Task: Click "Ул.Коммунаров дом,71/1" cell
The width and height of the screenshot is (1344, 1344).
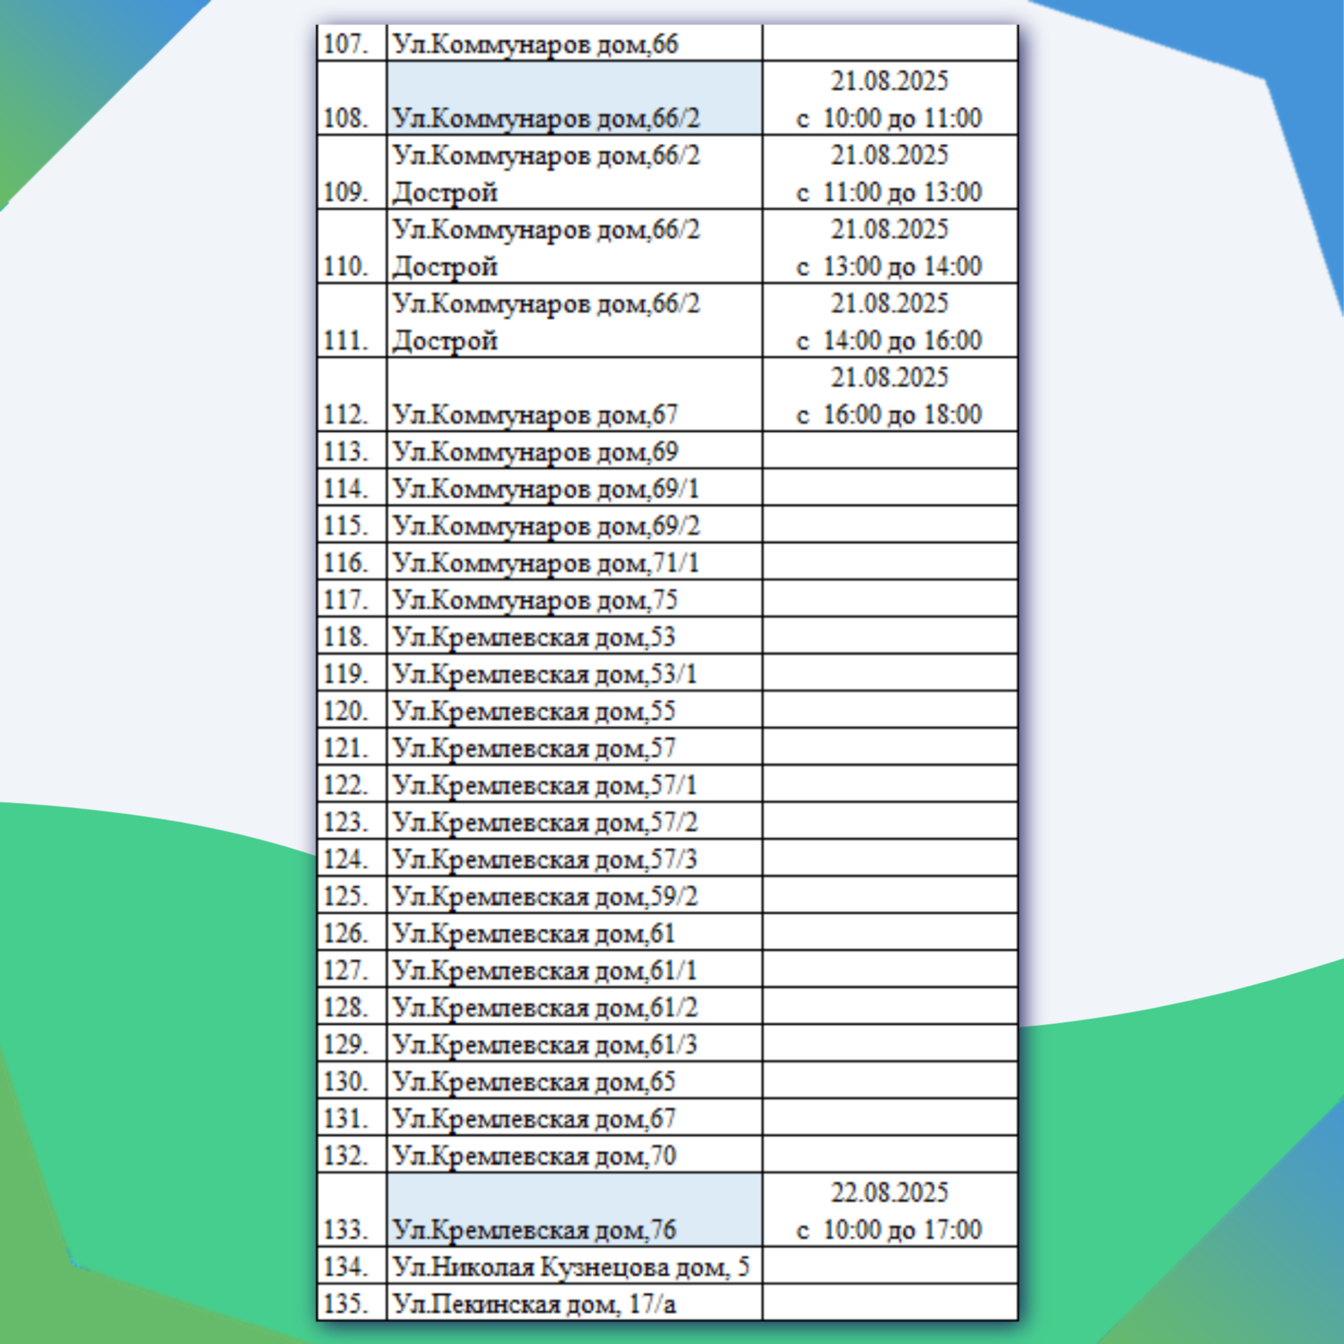Action: [x=575, y=562]
